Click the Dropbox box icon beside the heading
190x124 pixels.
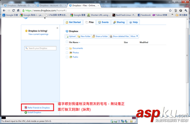click(x=67, y=31)
